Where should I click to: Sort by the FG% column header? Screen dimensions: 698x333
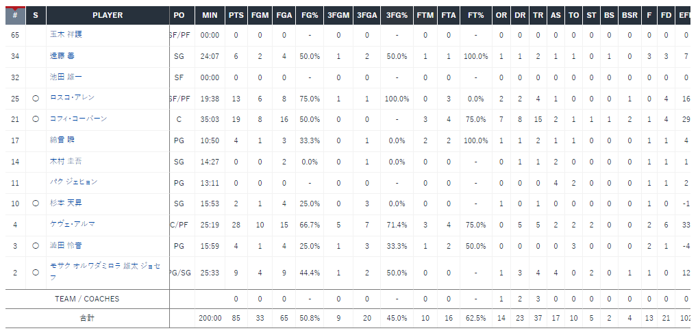(309, 15)
